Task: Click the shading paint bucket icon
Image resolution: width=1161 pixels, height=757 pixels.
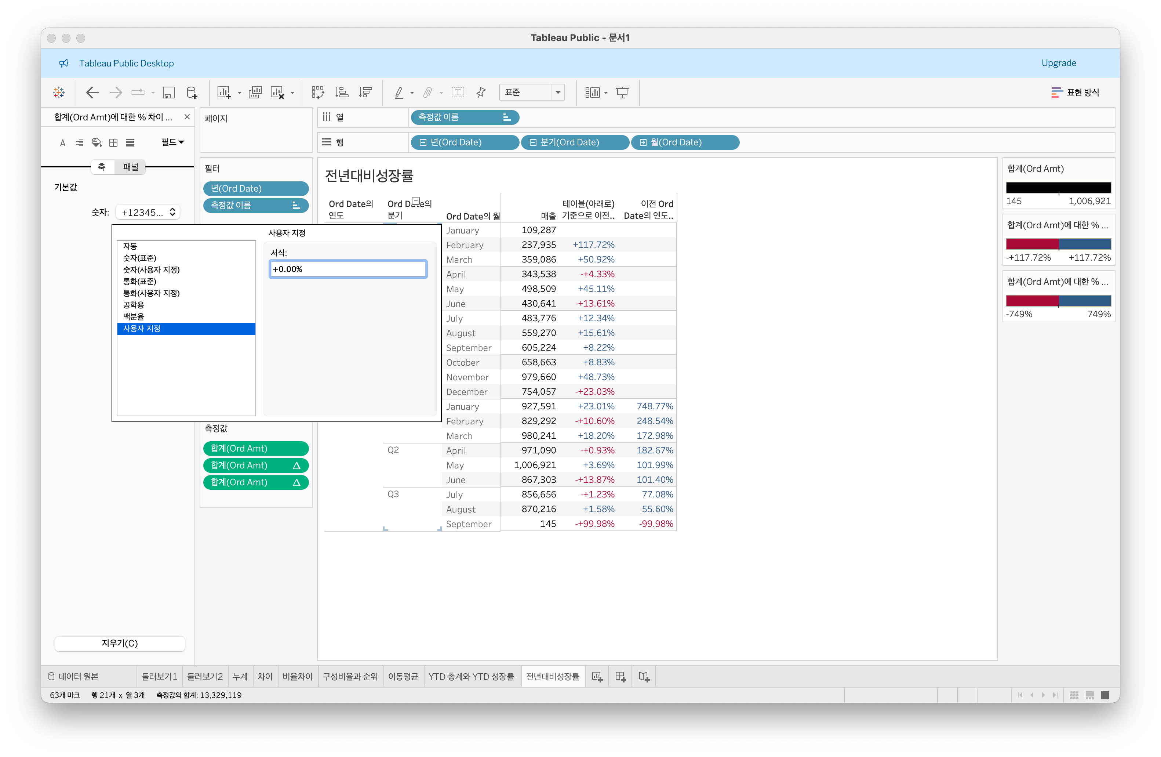Action: pos(97,142)
